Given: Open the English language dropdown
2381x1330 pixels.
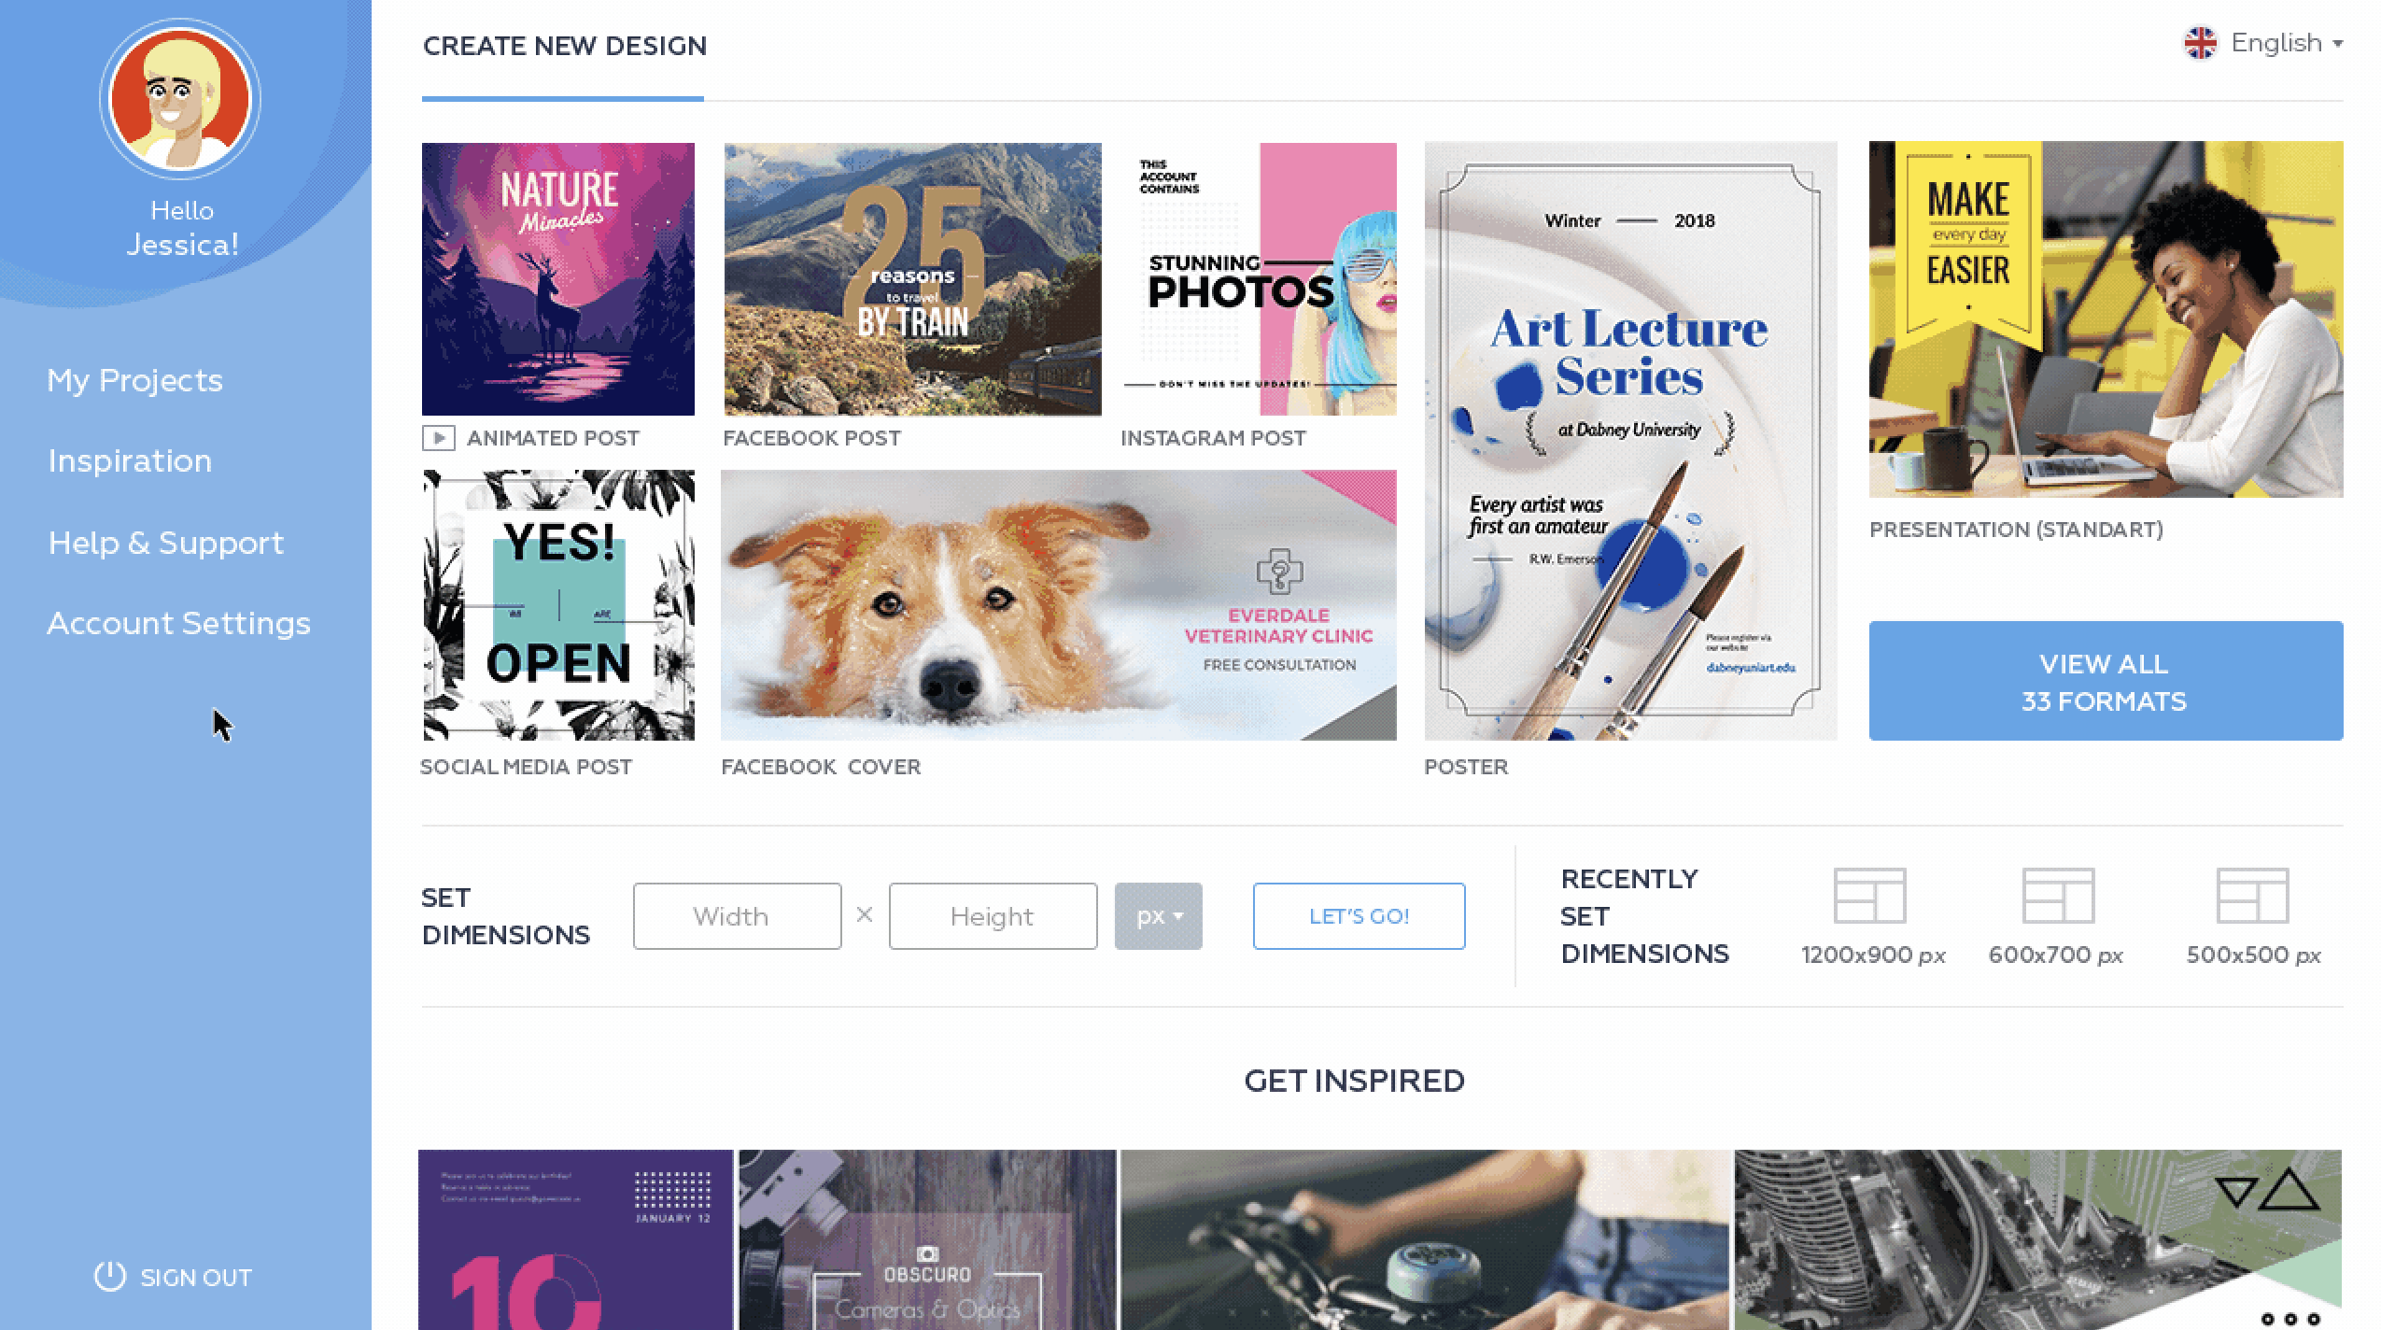Looking at the screenshot, I should pyautogui.click(x=2263, y=43).
